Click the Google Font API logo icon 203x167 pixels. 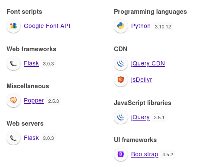point(13,26)
